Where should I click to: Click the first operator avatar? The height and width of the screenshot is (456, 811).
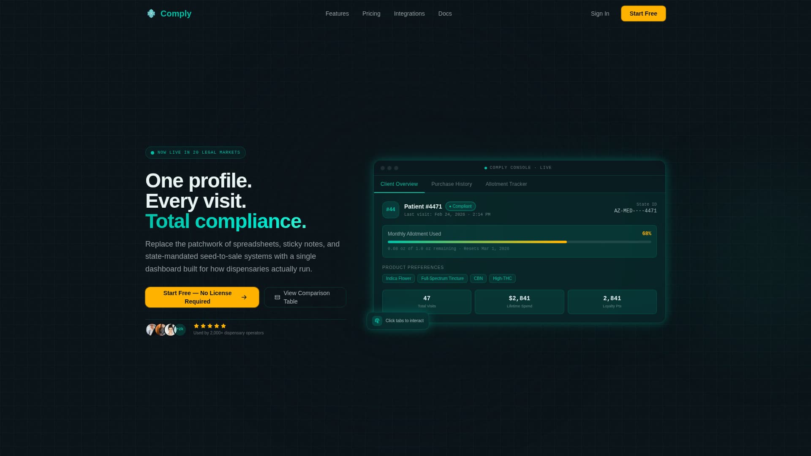point(151,330)
